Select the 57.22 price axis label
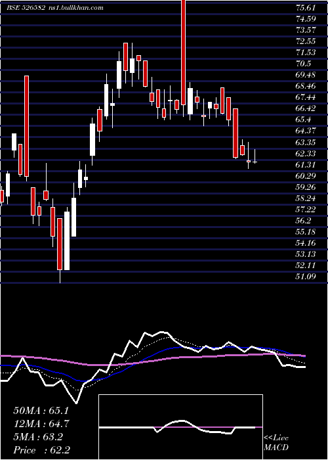 click(x=306, y=210)
